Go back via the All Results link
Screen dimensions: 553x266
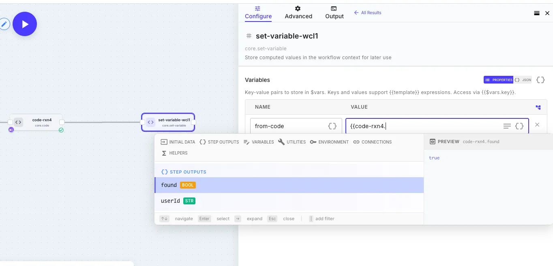point(367,13)
